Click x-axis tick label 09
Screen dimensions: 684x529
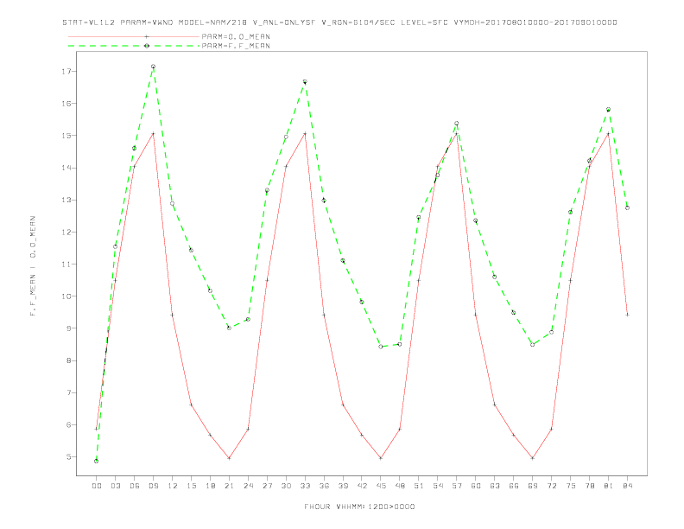point(153,486)
